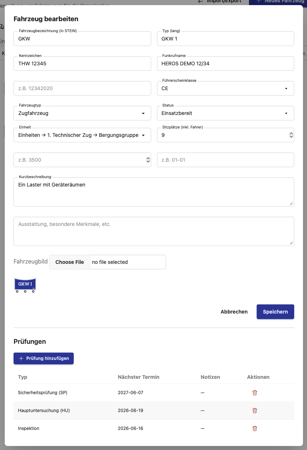
Task: Open the Status dropdown showing Einsatzbereit
Action: 225,113
